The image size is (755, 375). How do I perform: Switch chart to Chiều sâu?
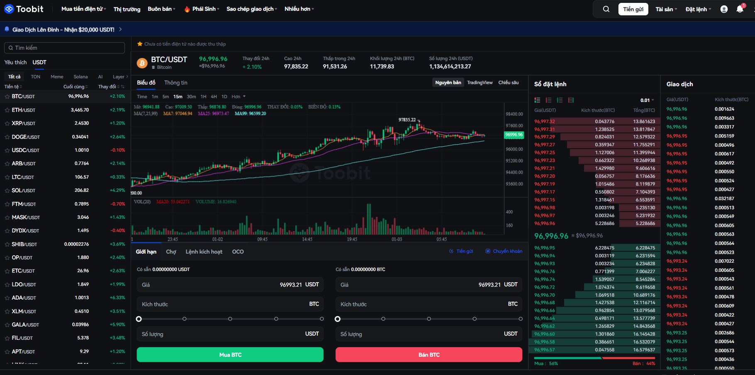pyautogui.click(x=508, y=82)
